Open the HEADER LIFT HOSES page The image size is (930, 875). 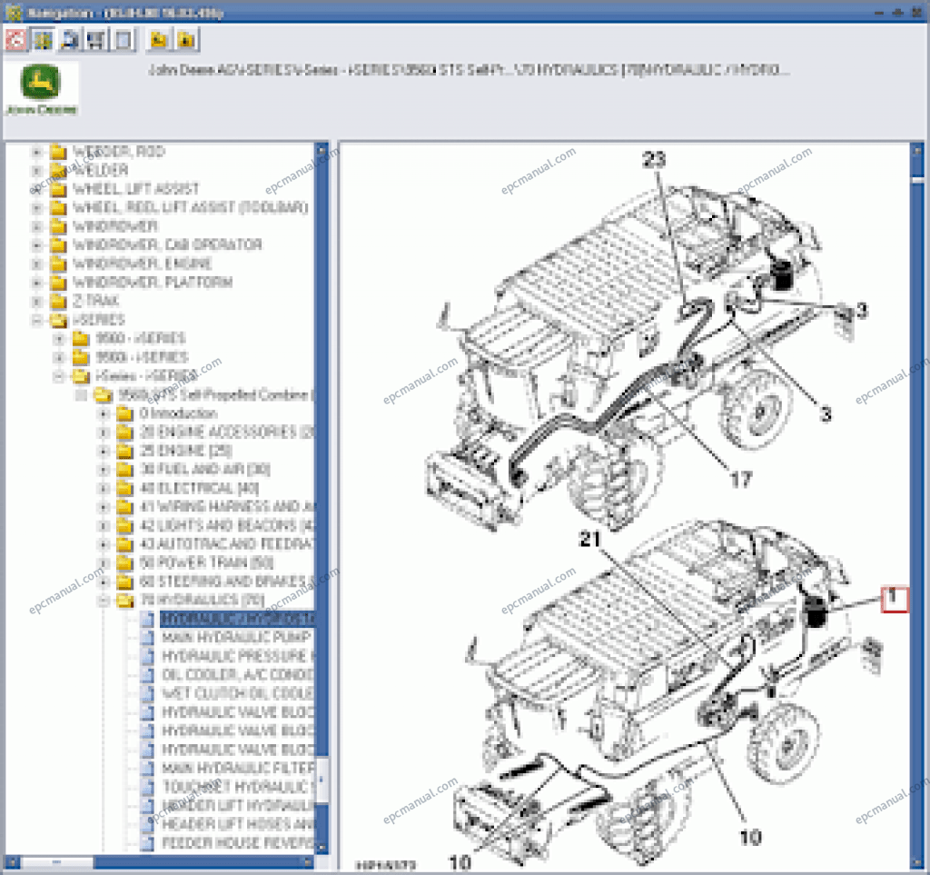tap(238, 824)
